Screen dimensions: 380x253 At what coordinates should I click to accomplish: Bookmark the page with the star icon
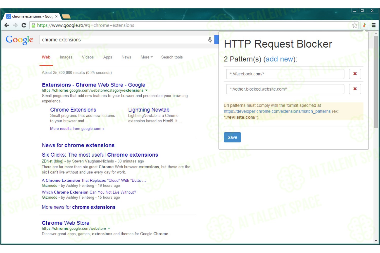coord(354,25)
